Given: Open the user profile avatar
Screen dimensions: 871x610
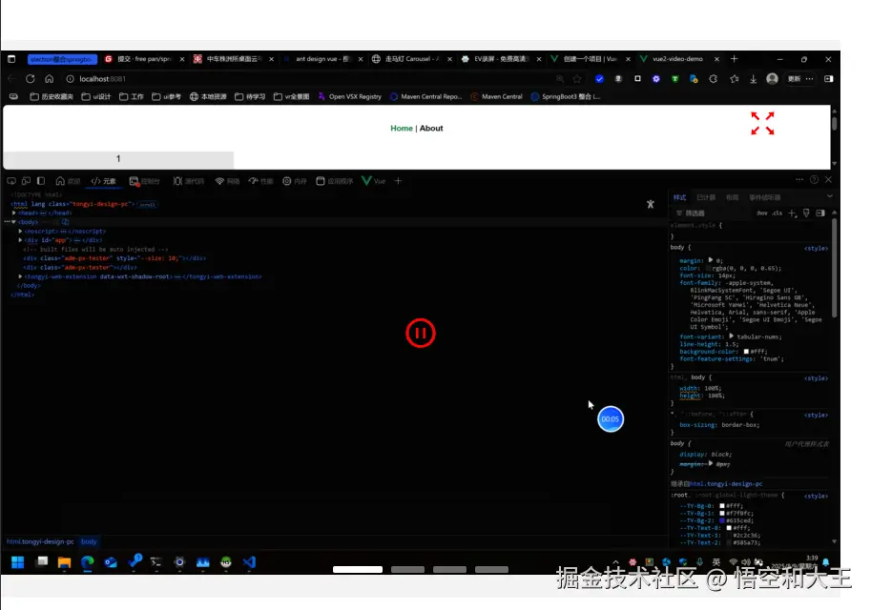Looking at the screenshot, I should pyautogui.click(x=772, y=79).
